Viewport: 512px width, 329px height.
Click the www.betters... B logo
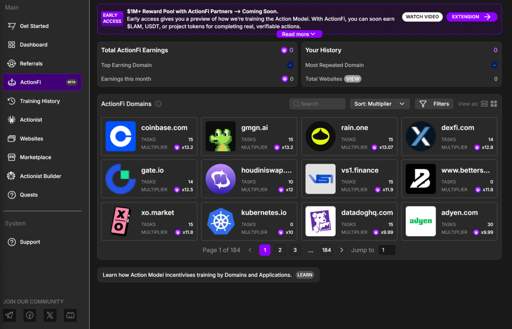click(x=420, y=179)
